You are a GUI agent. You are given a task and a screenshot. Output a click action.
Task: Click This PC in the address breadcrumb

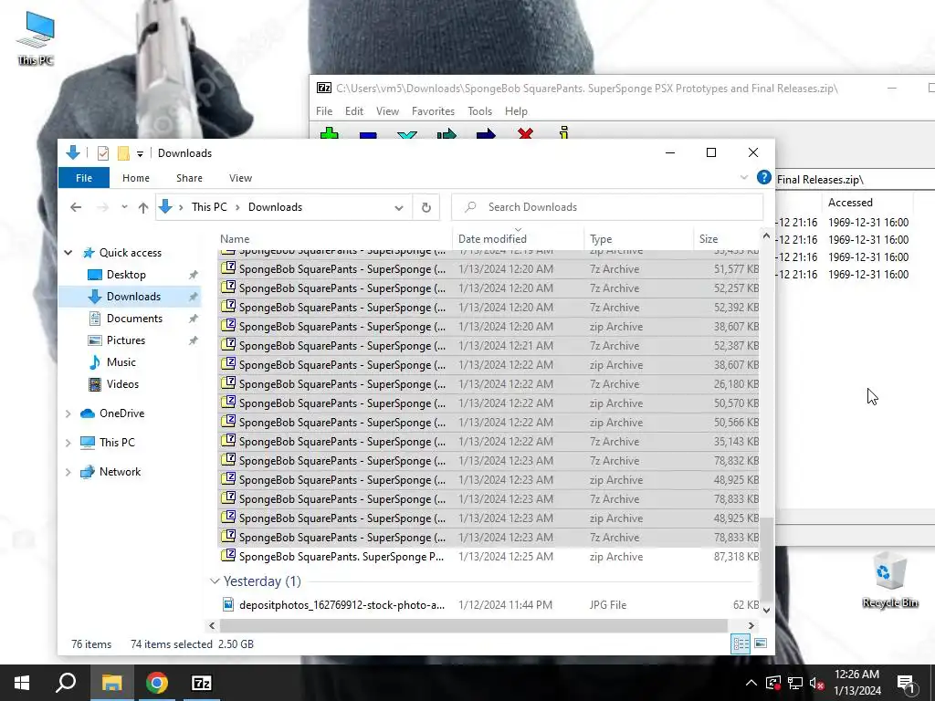pyautogui.click(x=209, y=207)
